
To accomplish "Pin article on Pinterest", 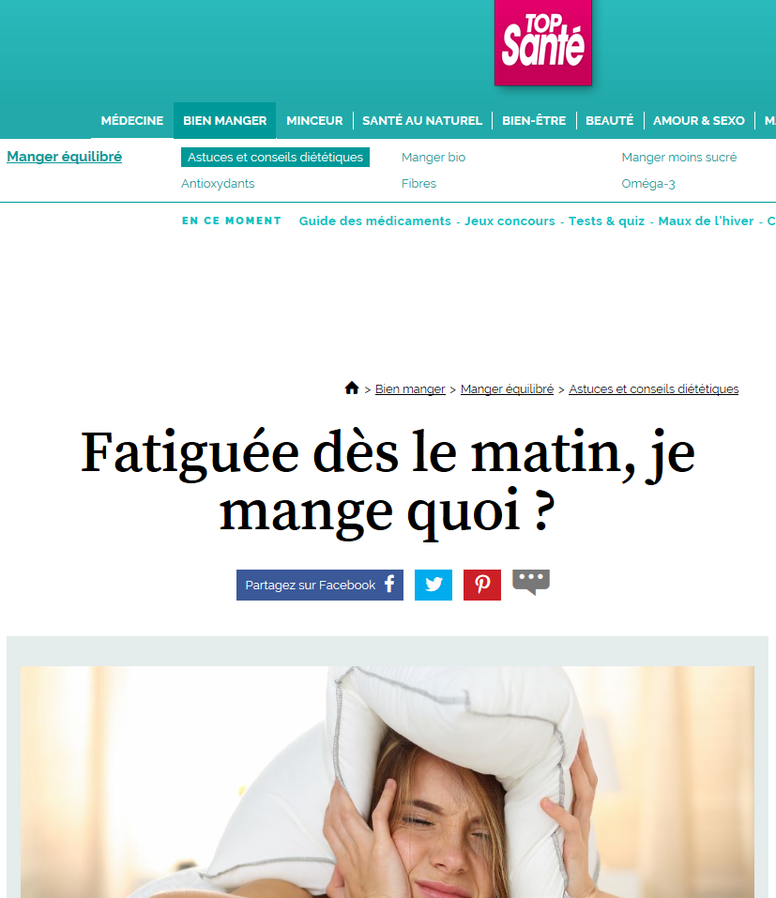I will point(481,585).
